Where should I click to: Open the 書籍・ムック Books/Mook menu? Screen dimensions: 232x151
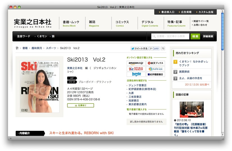click(71, 24)
